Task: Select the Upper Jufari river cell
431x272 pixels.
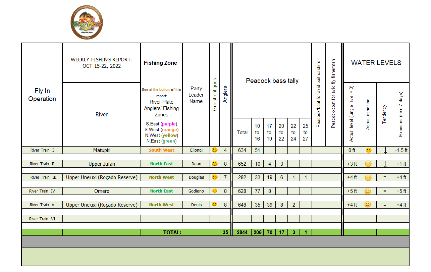Action: 102,164
